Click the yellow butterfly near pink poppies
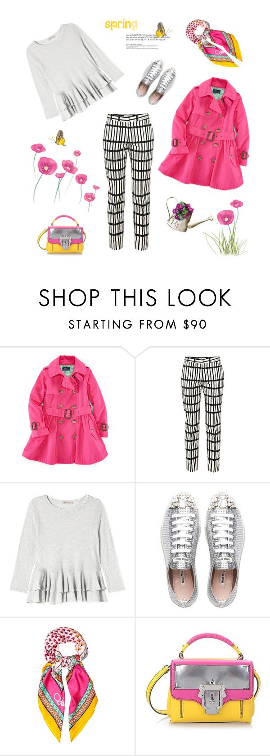 (x=59, y=138)
